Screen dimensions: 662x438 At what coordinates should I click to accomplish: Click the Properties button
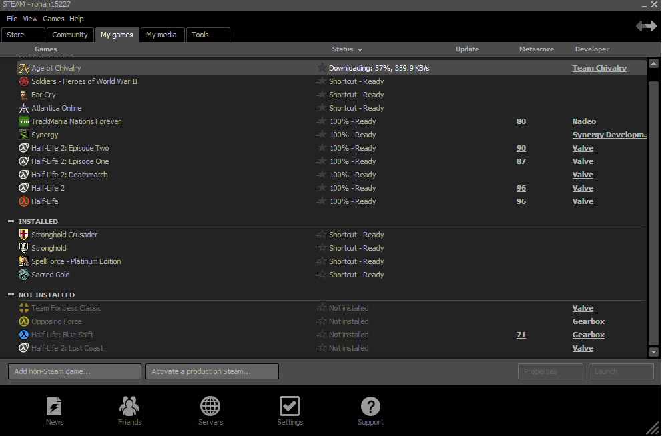(550, 371)
